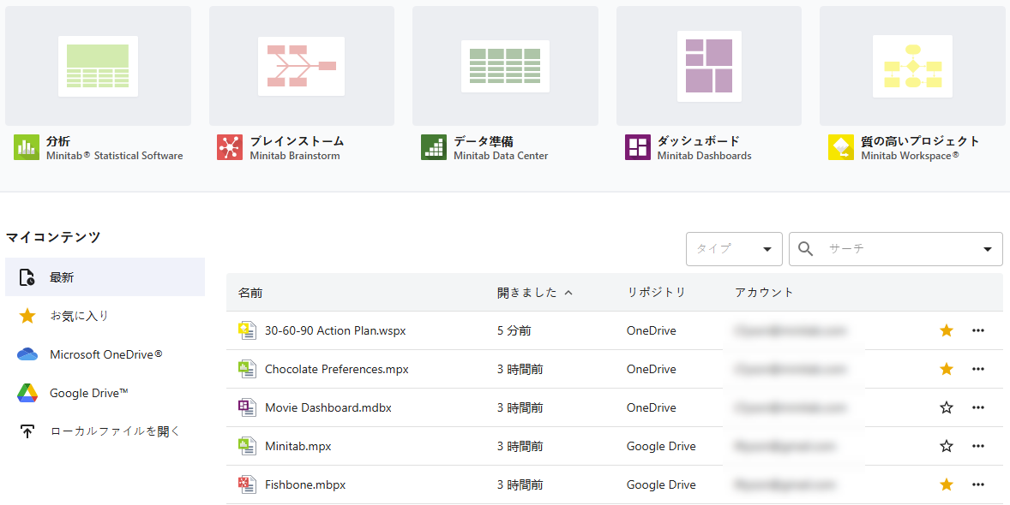The image size is (1010, 505).
Task: Click ローカルファイルを開く to open a local file
Action: (94, 431)
